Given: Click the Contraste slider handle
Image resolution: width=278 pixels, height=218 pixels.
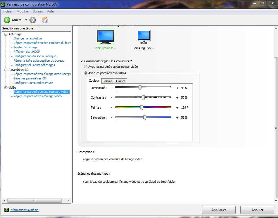Looking at the screenshot, I should pyautogui.click(x=143, y=97).
